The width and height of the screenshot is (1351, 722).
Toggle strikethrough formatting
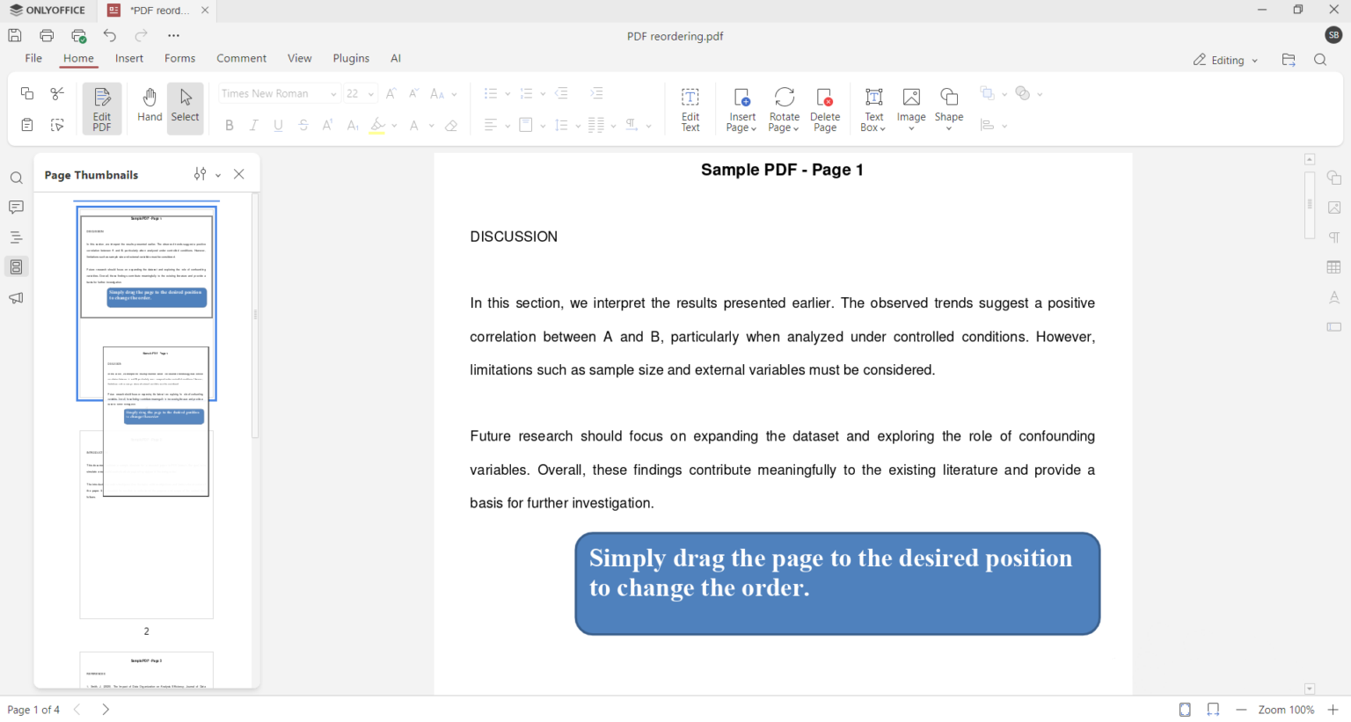tap(303, 125)
